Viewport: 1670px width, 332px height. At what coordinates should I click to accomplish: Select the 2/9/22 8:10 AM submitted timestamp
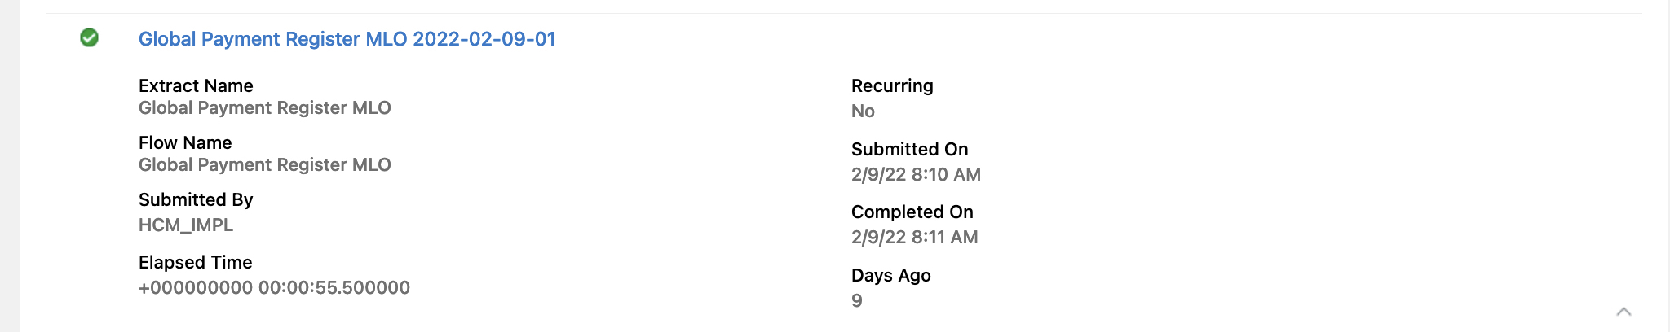tap(916, 175)
